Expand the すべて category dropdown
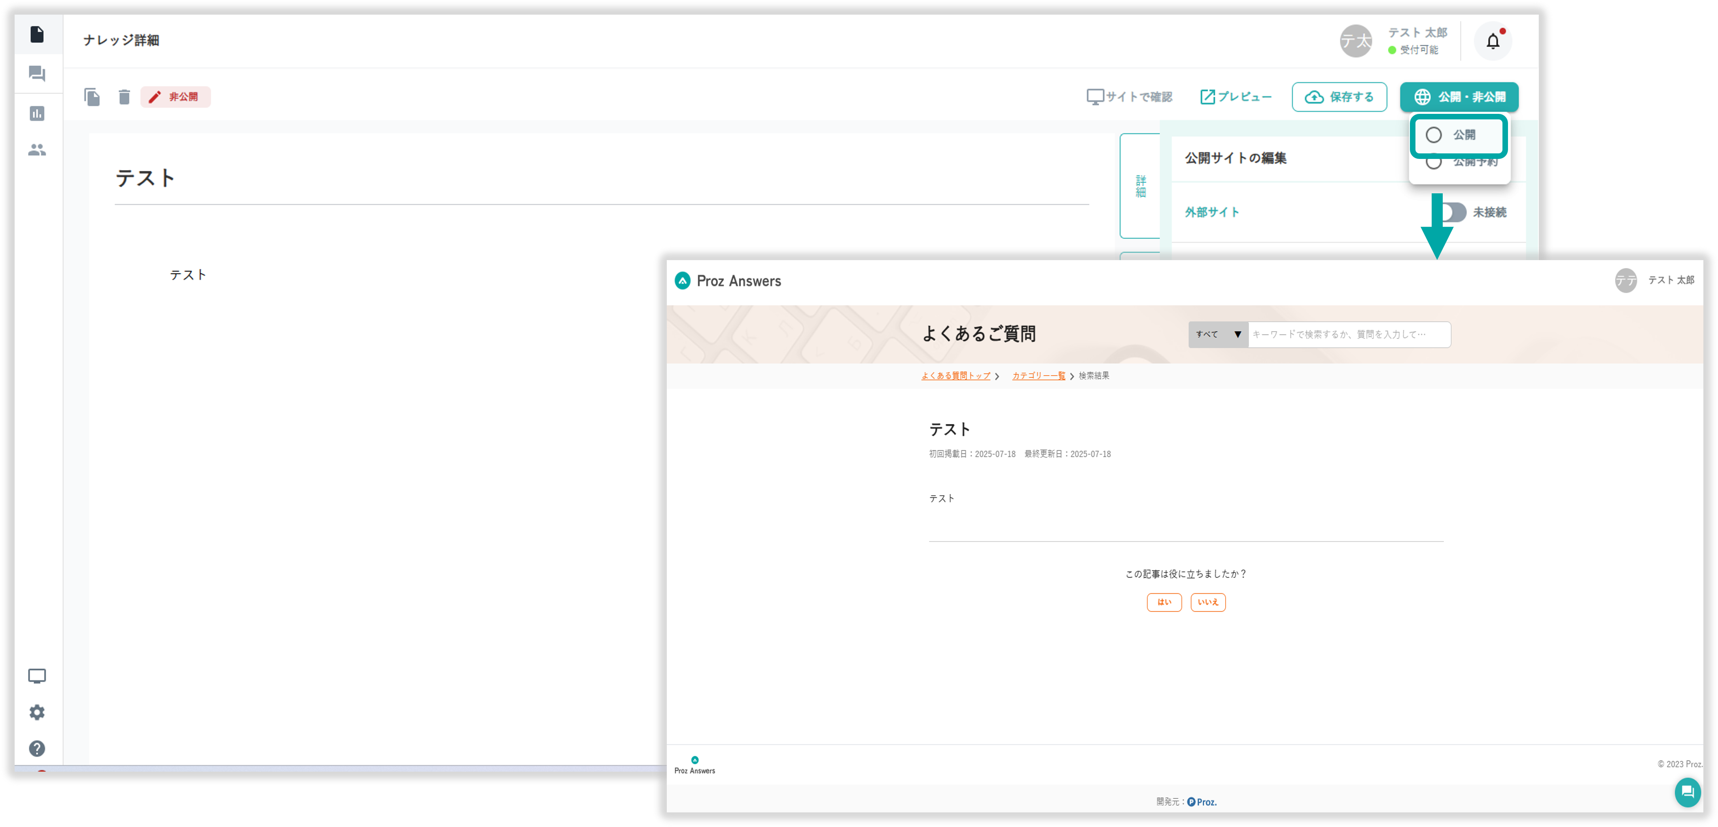This screenshot has height=827, width=1718. (x=1218, y=334)
